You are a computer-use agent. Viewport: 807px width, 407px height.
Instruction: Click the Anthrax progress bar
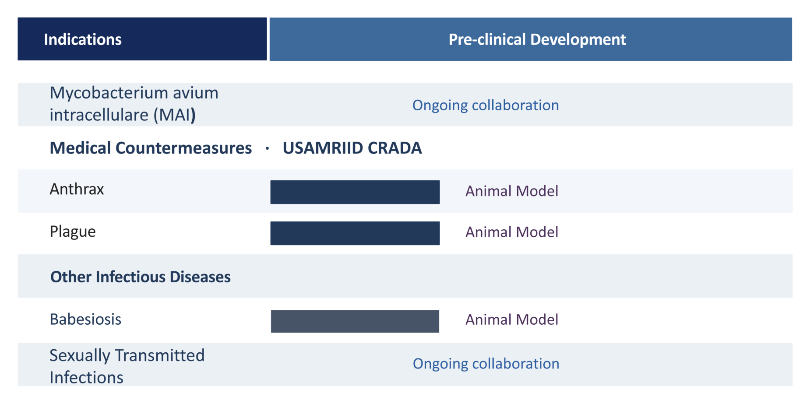coord(355,192)
